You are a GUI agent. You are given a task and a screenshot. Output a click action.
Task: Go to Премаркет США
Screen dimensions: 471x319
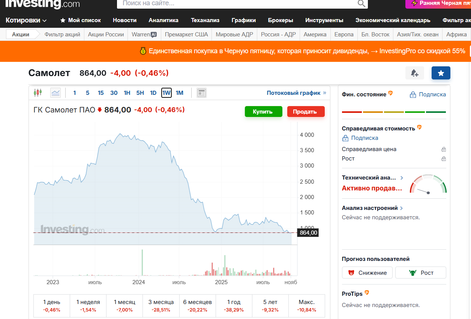tap(186, 34)
